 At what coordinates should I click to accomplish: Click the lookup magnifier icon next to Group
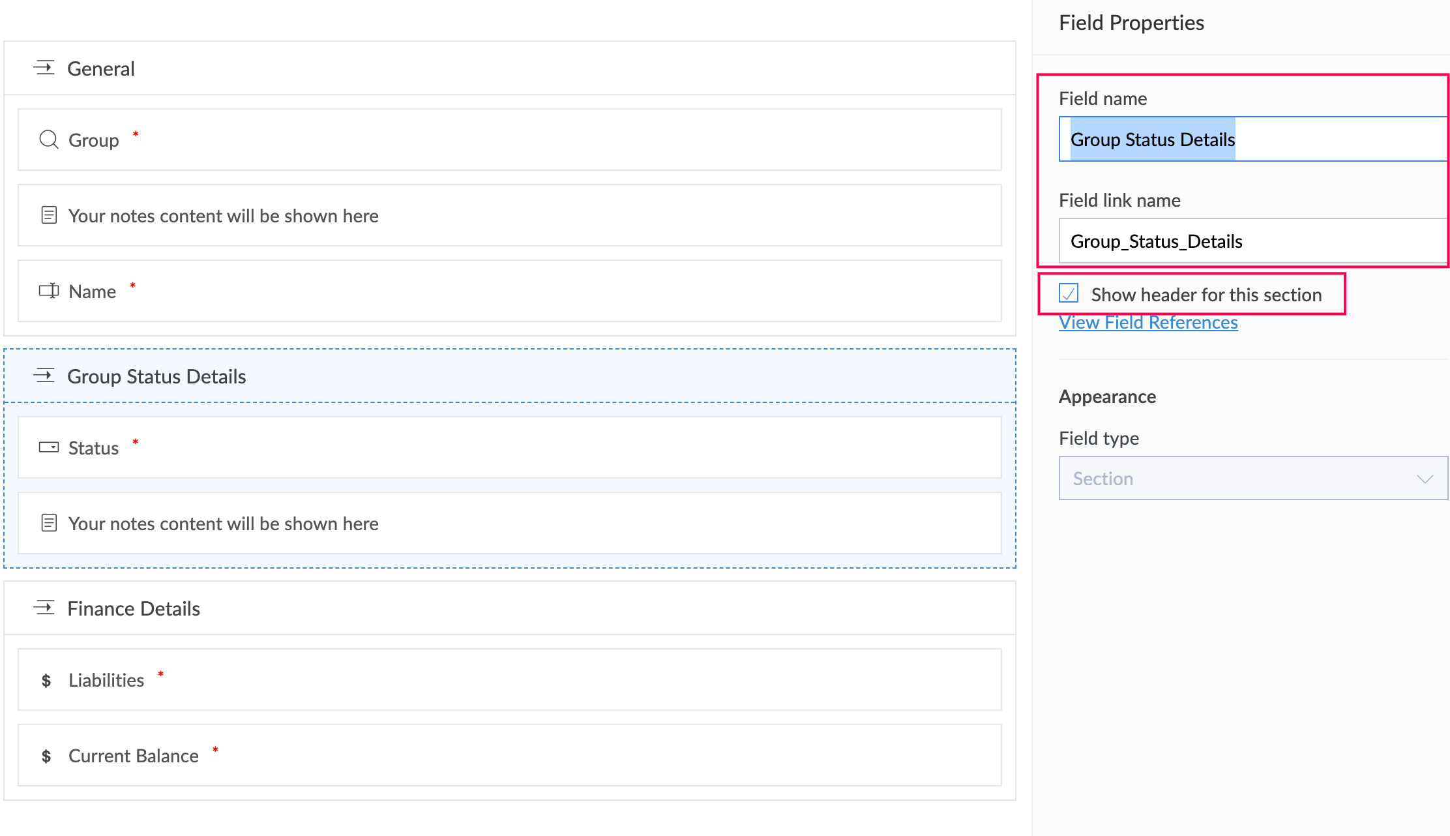[x=48, y=140]
